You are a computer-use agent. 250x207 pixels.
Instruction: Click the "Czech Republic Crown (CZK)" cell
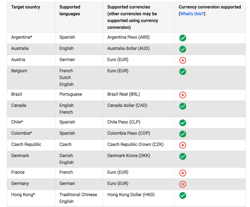click(135, 145)
